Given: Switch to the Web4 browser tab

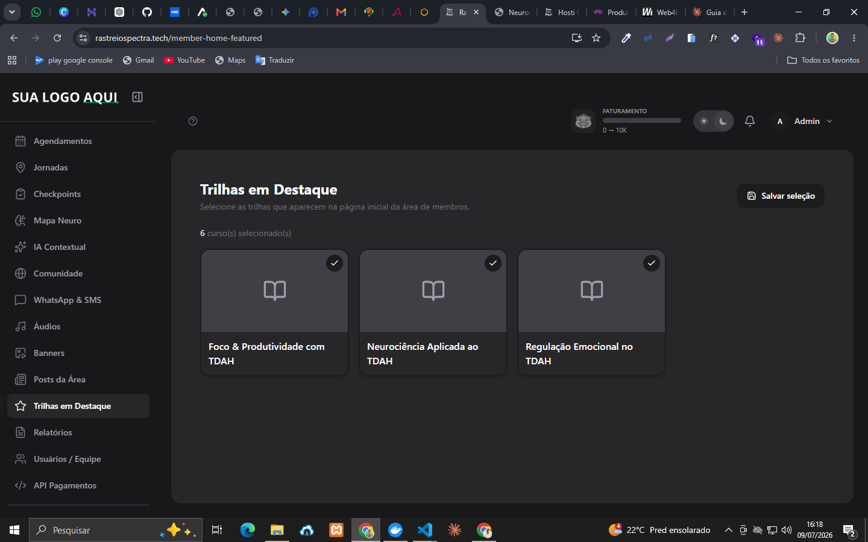Looking at the screenshot, I should [660, 12].
